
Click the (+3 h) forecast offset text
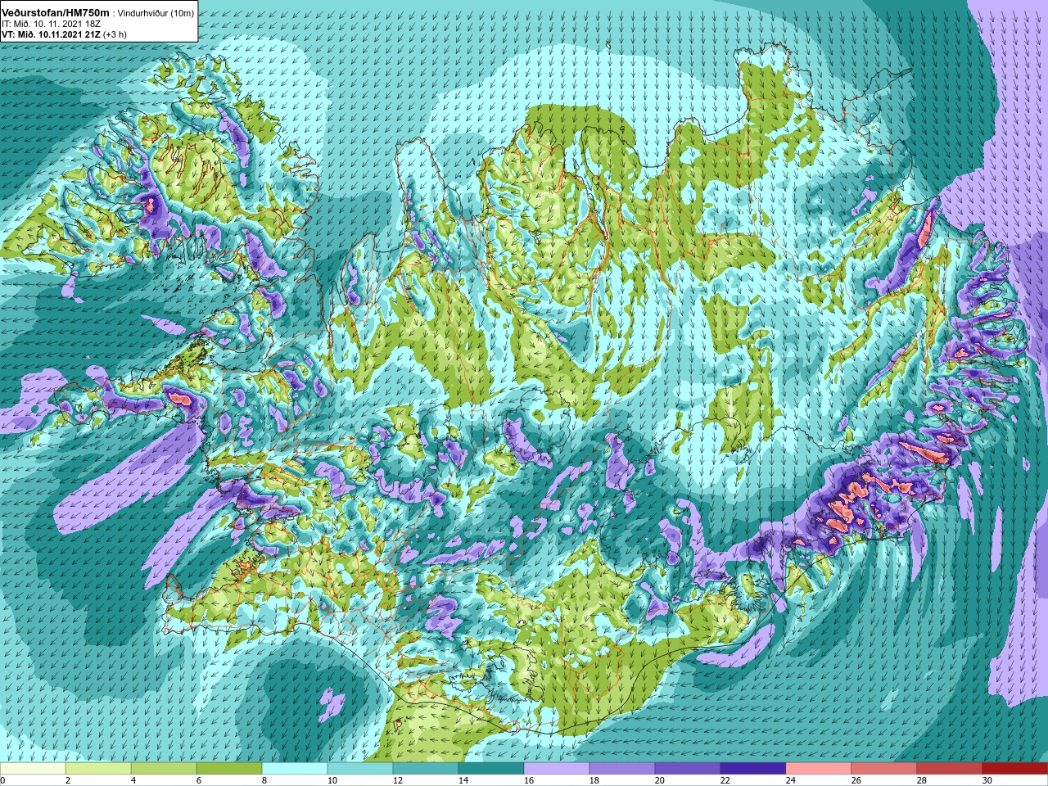(115, 34)
